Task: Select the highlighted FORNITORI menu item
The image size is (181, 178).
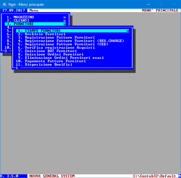Action: (23, 24)
